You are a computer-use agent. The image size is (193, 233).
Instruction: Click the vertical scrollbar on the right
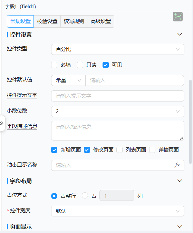click(190, 122)
